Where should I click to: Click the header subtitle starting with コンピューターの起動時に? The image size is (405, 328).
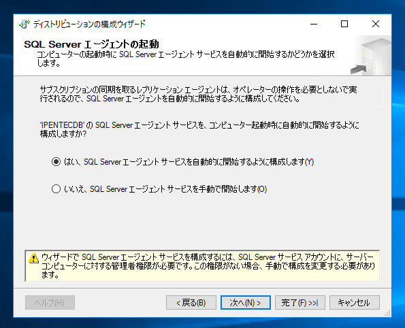(x=185, y=59)
